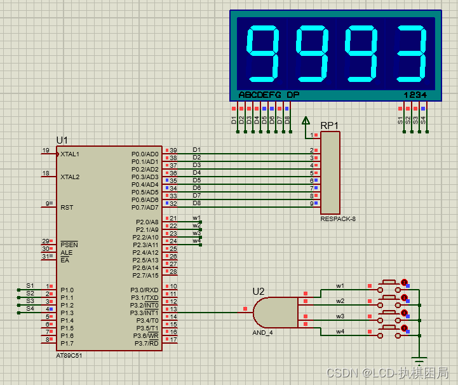
Task: Click the 1234 digit-select label on display
Action: click(x=415, y=95)
